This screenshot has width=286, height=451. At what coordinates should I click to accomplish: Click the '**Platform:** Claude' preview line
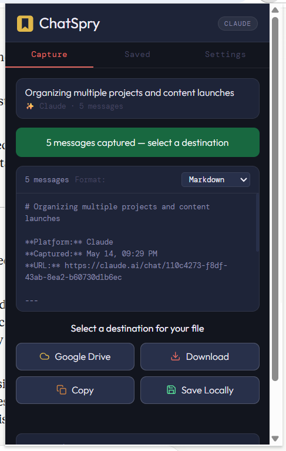pyautogui.click(x=69, y=242)
